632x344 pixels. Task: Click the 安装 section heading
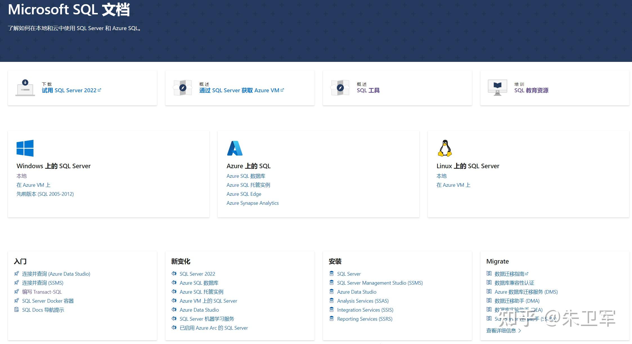335,261
